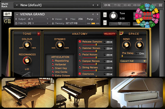Enable Una Corda articulation

(x=53, y=72)
